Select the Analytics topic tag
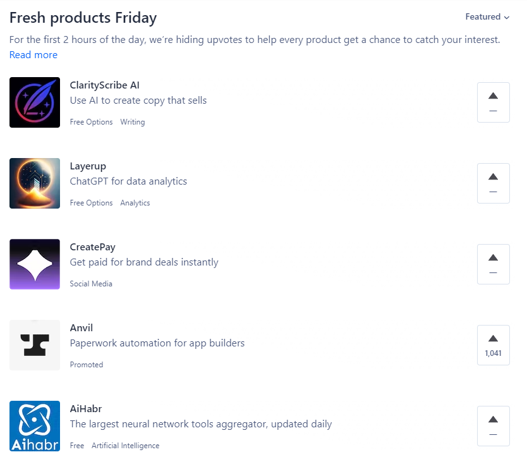The image size is (527, 476). pyautogui.click(x=135, y=203)
